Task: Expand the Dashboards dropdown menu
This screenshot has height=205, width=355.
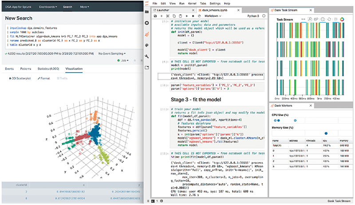Action: [x=48, y=7]
